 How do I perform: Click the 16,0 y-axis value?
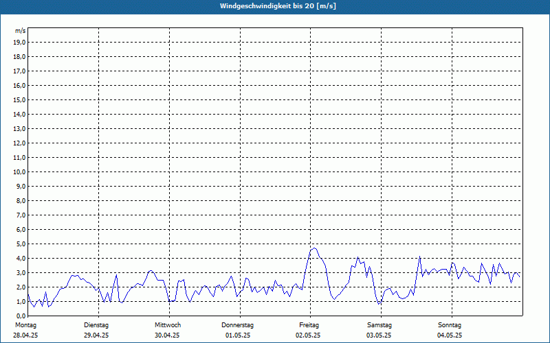click(19, 85)
